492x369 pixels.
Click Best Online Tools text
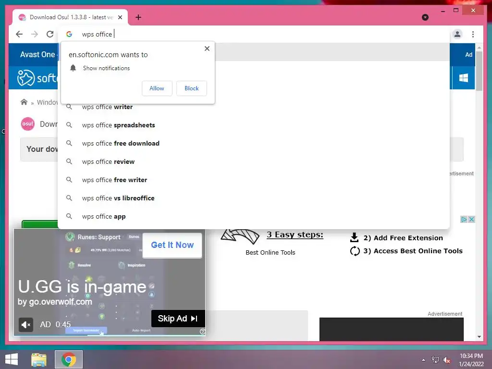[x=270, y=253]
